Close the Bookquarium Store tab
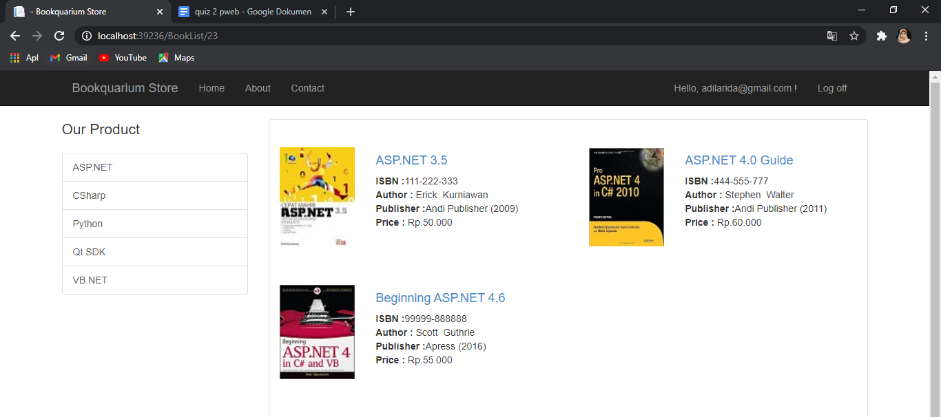Image resolution: width=941 pixels, height=417 pixels. coord(160,12)
